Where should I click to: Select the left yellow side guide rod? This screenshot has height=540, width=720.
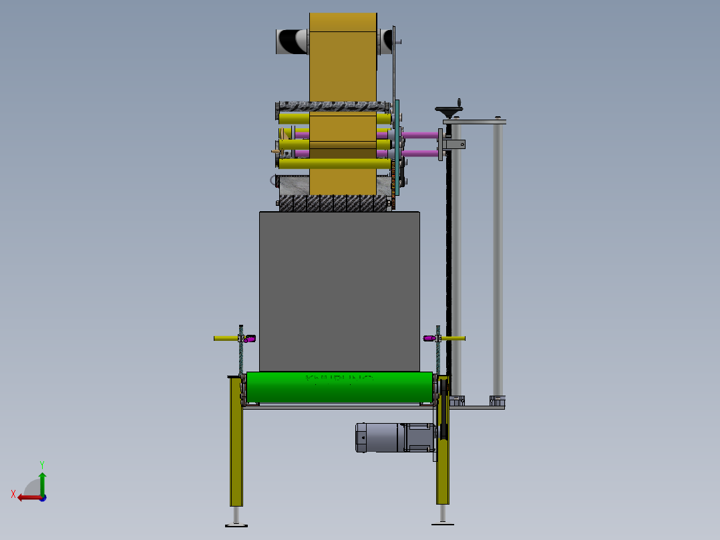(x=226, y=338)
